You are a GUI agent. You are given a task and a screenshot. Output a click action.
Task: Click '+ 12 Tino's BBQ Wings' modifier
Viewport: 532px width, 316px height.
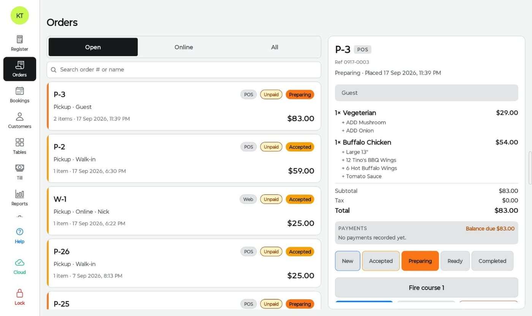coord(369,160)
